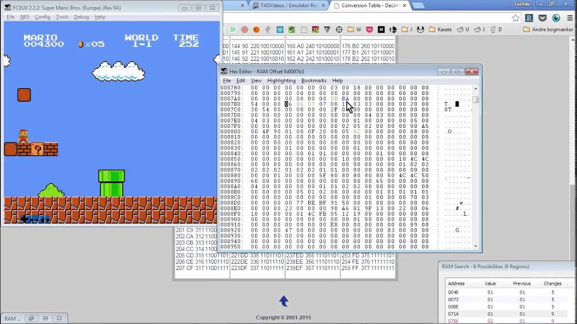Open the Hex Editor Edit menu
The height and width of the screenshot is (324, 577).
click(x=241, y=81)
